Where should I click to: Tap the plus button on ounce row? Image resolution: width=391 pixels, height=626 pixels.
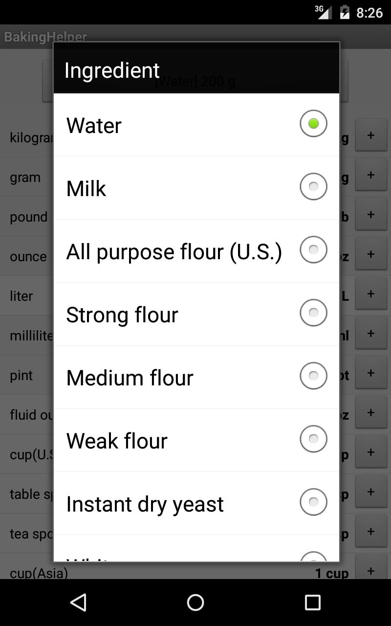[371, 254]
